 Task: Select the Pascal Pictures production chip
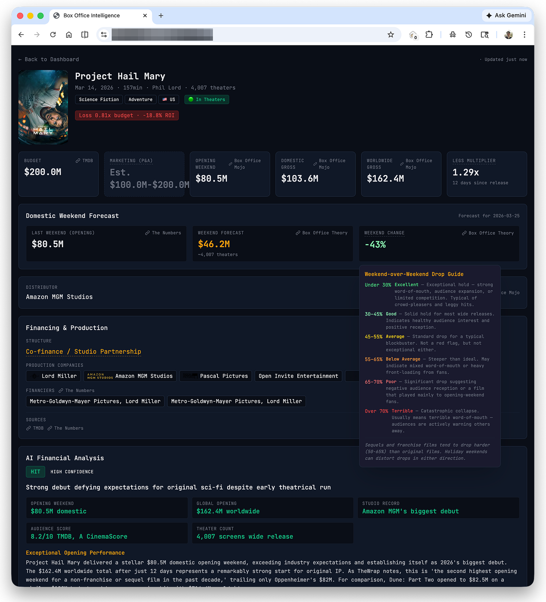[216, 376]
